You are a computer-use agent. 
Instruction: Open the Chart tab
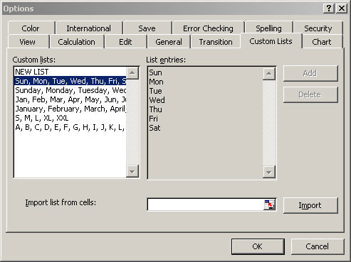(322, 42)
